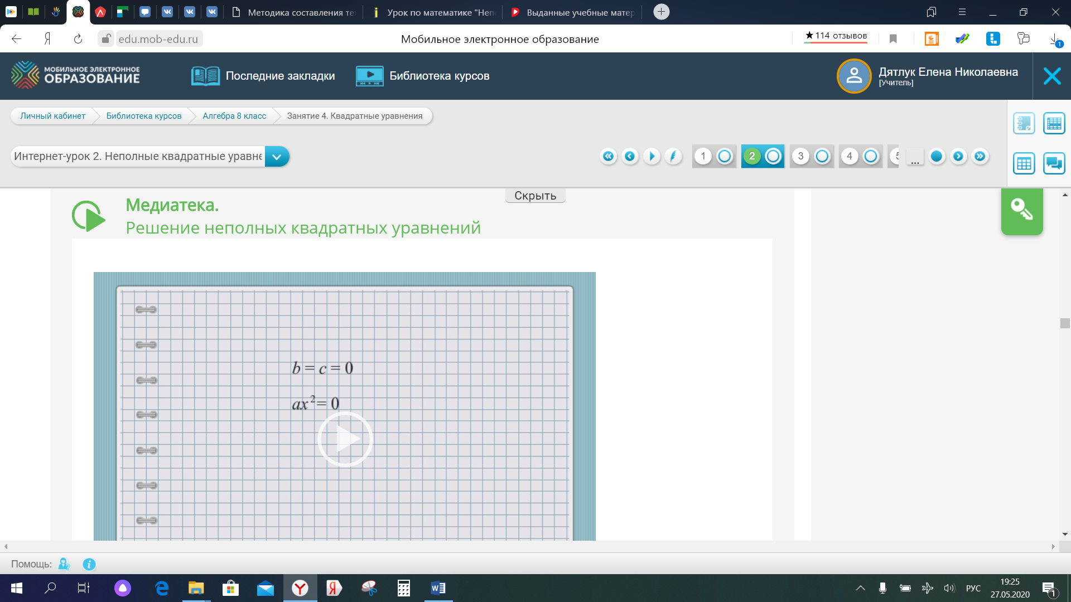This screenshot has width=1071, height=602.
Task: Go to Алгебра 8 класс breadcrumb link
Action: [x=234, y=116]
